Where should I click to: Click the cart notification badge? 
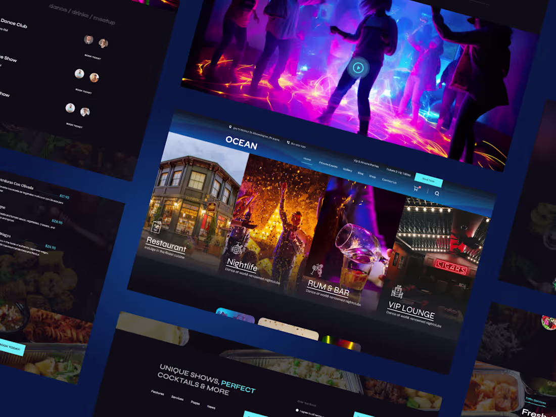pyautogui.click(x=420, y=188)
